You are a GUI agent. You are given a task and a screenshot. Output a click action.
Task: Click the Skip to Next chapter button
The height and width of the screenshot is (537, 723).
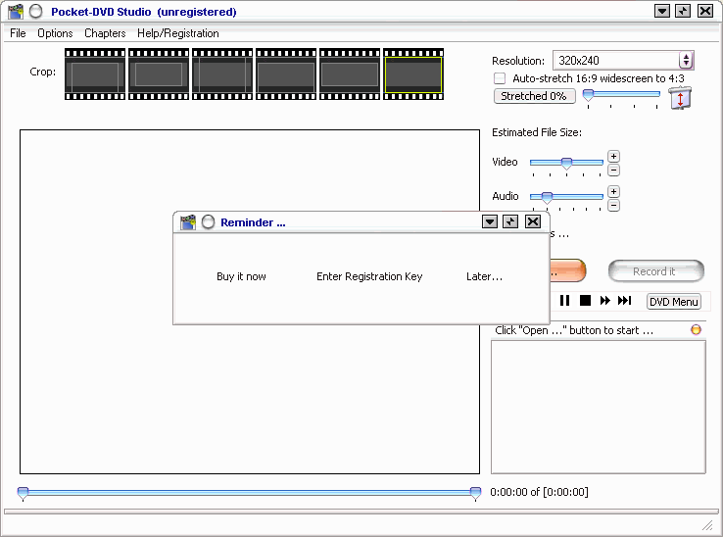tap(624, 301)
